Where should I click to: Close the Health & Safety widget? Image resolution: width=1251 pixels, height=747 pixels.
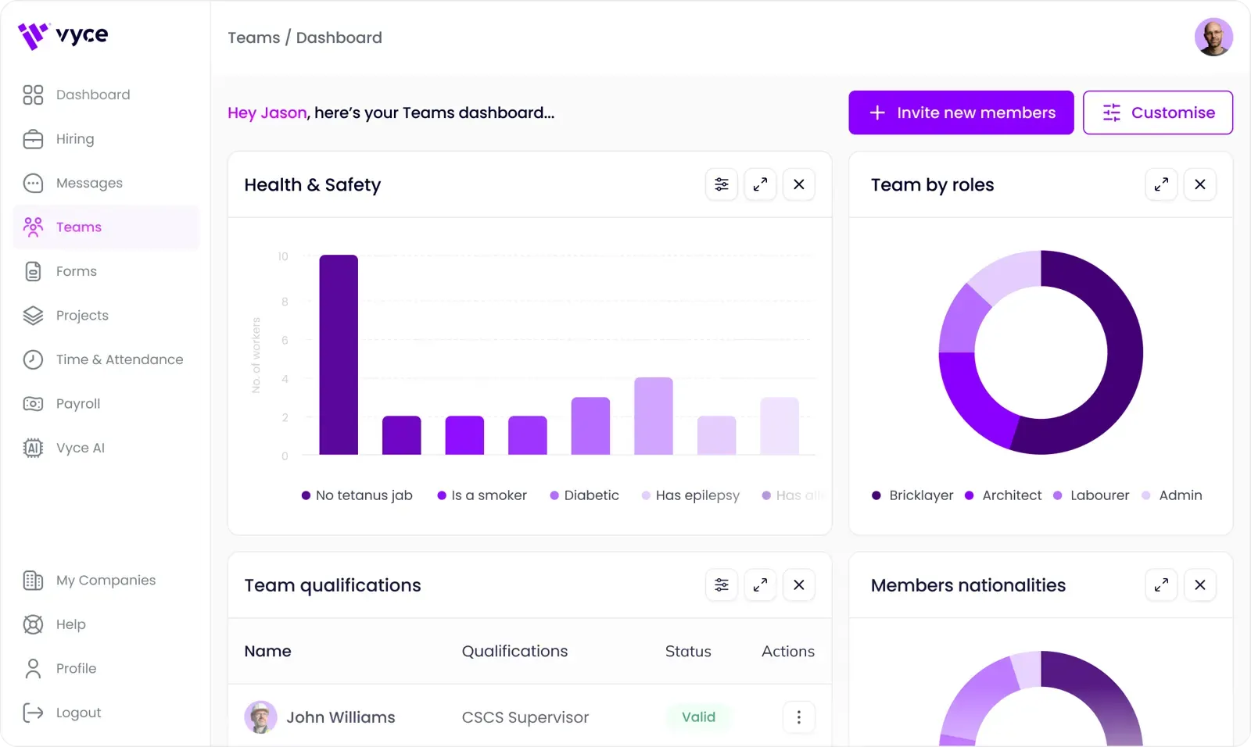click(799, 184)
